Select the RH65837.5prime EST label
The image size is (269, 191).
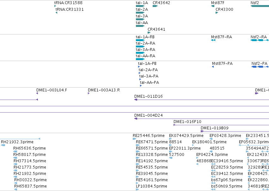click(30, 187)
